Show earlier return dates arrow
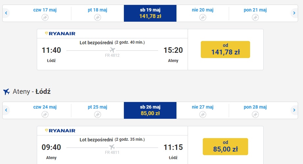 coord(6,110)
